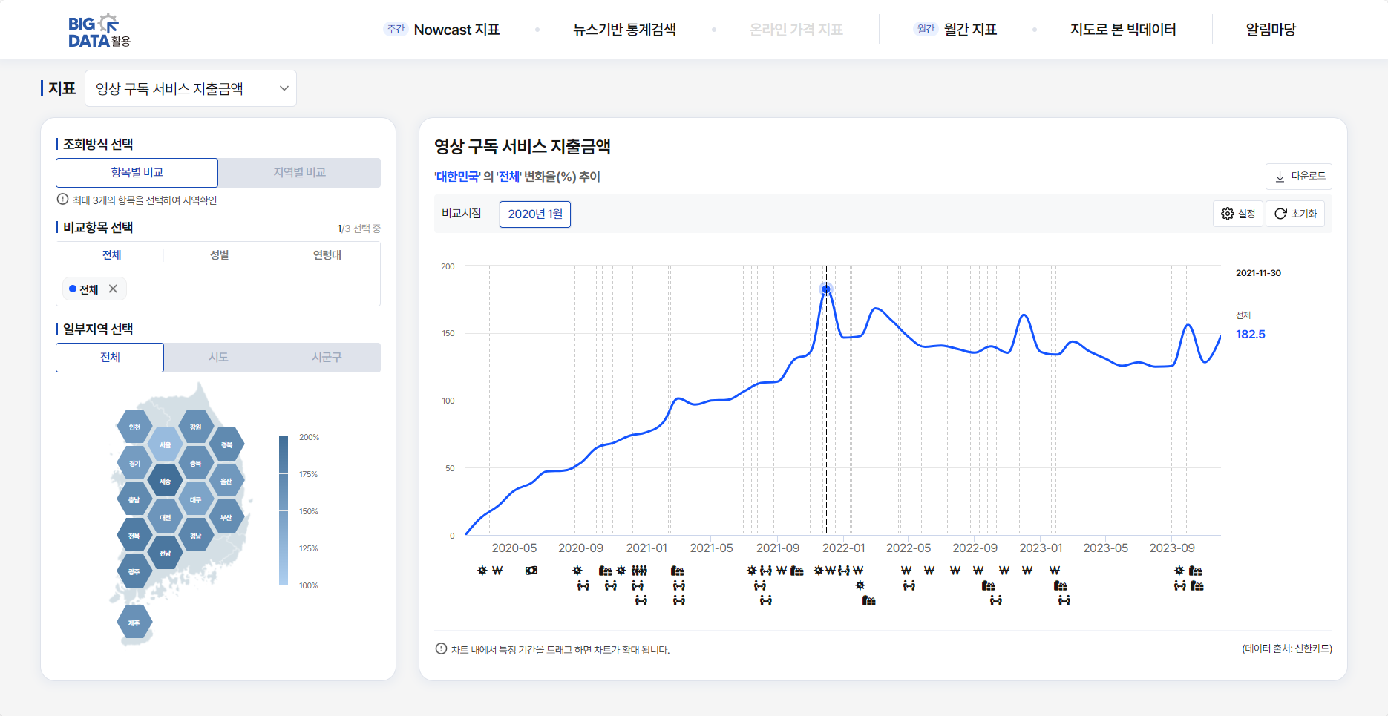Switch to the 연령대 comparison tab
Screen dimensions: 1388x716
(327, 255)
